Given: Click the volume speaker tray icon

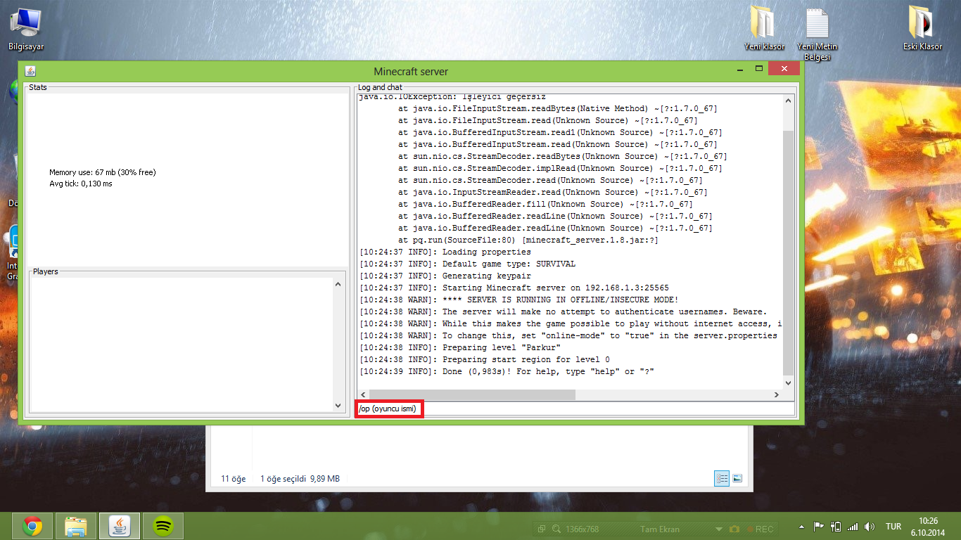Looking at the screenshot, I should (870, 527).
